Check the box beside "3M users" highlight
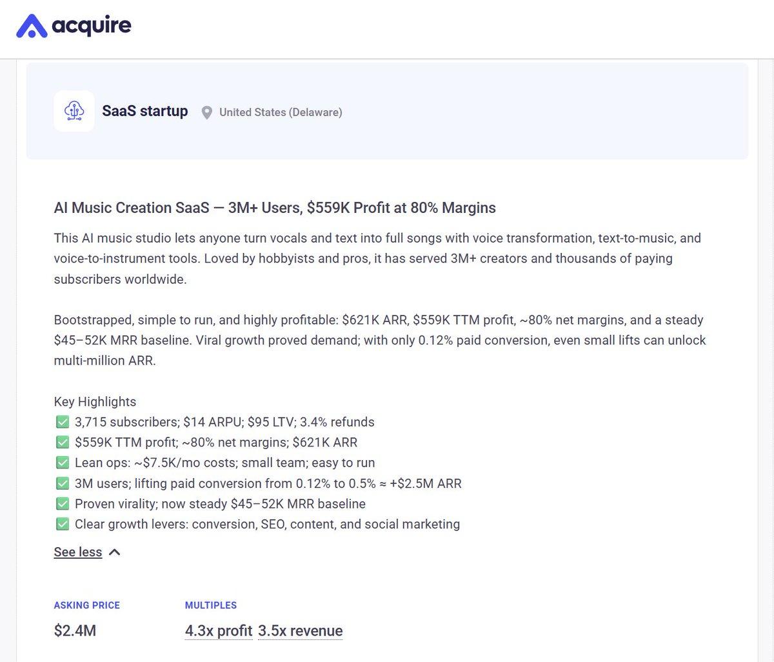Image resolution: width=774 pixels, height=662 pixels. [62, 483]
